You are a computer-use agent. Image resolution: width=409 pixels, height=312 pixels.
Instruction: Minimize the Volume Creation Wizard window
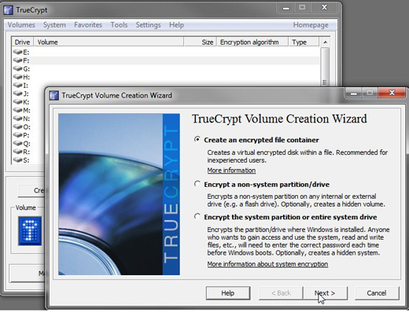click(354, 93)
